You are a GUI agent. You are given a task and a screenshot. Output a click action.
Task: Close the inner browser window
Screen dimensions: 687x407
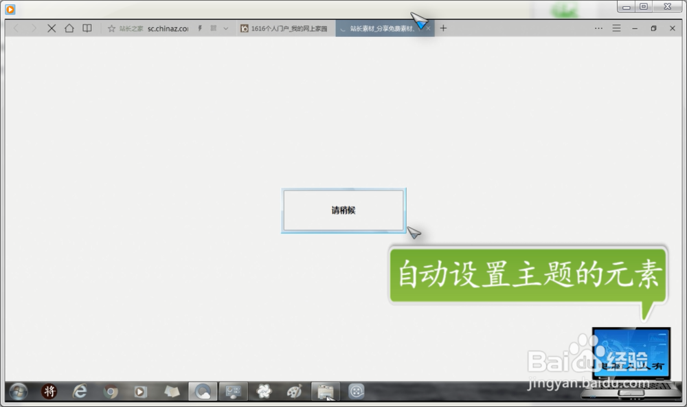tap(673, 28)
